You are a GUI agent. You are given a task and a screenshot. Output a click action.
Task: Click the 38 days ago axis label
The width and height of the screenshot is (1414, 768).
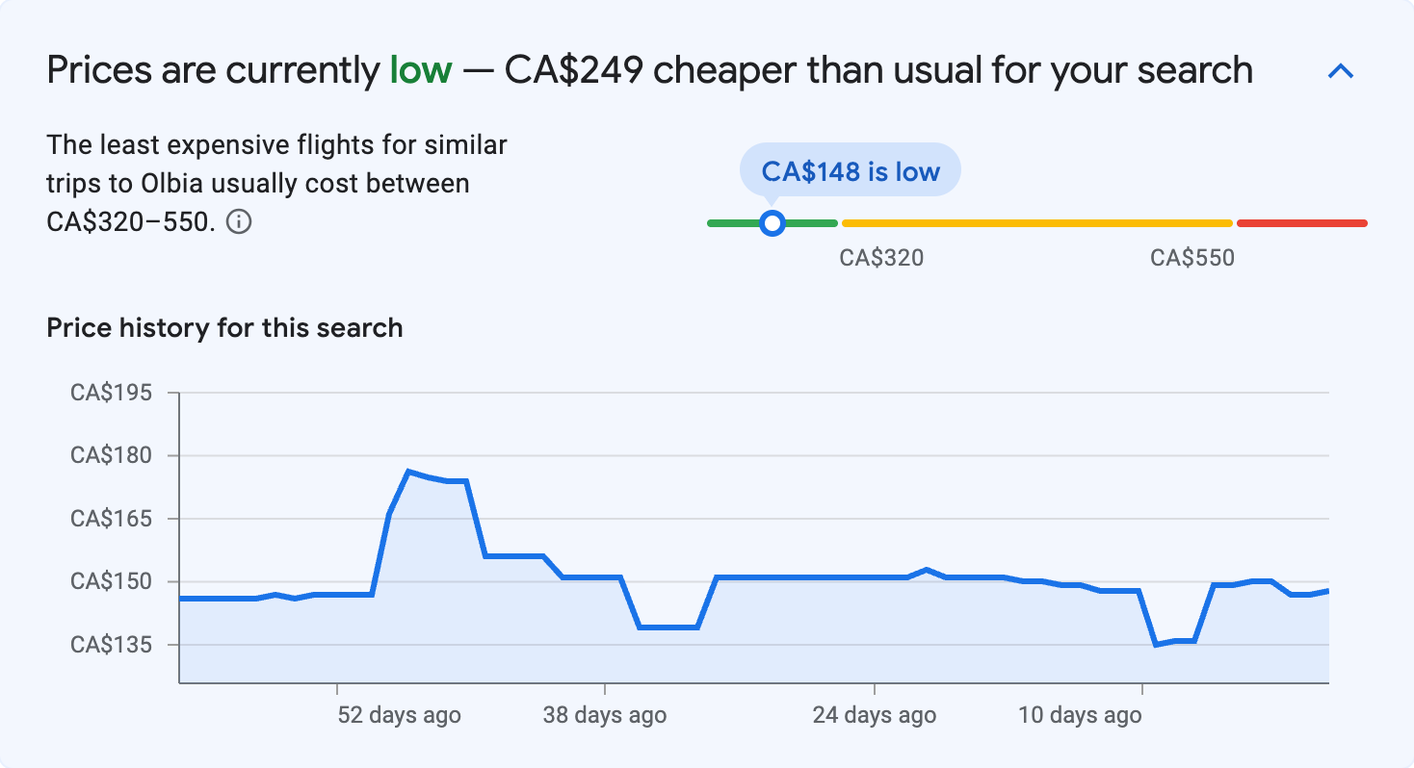coord(603,715)
